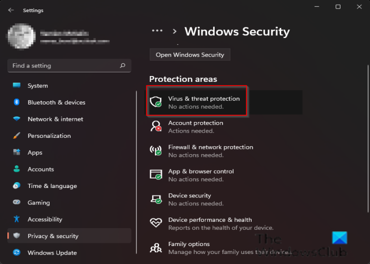Click the Device security laptop icon

[x=155, y=199]
